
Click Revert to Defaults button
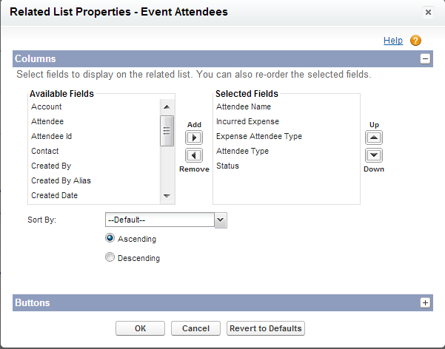[265, 328]
